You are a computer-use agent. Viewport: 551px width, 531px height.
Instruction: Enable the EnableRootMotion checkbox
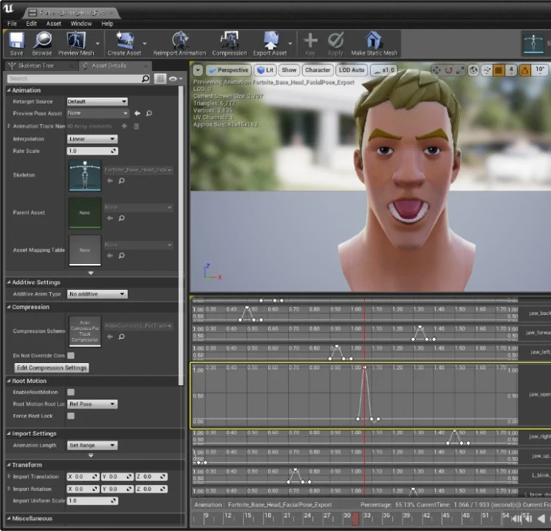point(71,392)
